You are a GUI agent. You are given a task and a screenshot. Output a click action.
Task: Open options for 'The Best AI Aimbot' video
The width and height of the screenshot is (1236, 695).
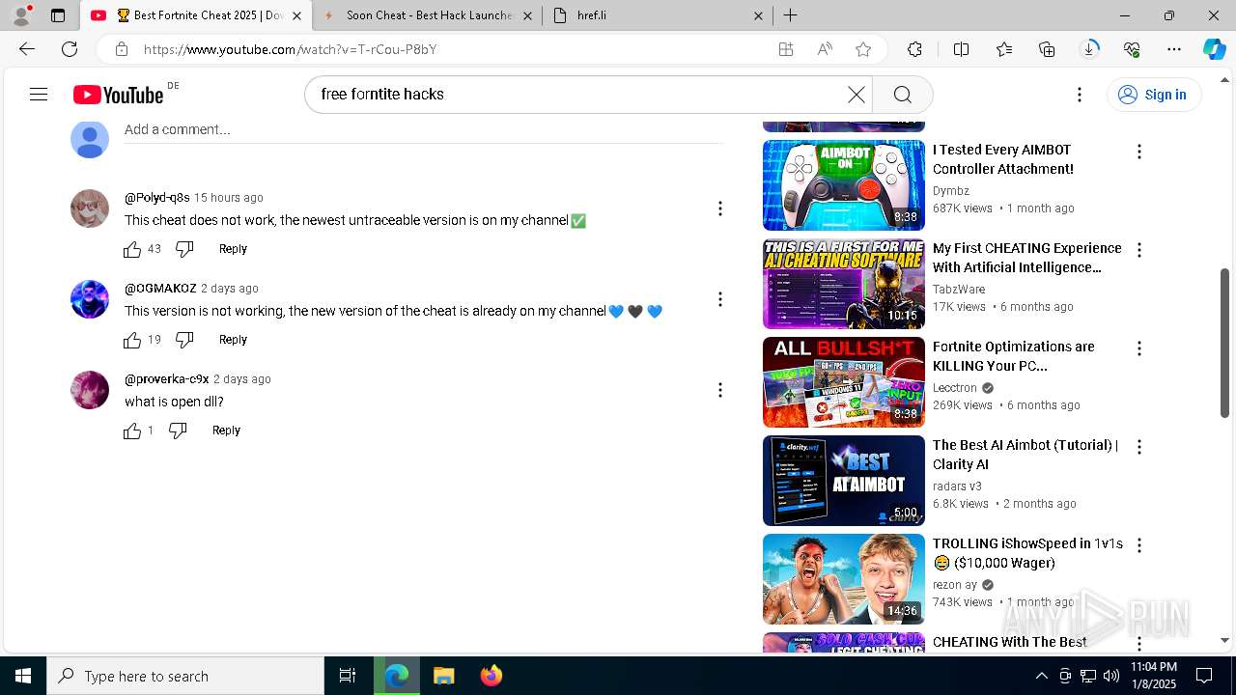(1139, 447)
